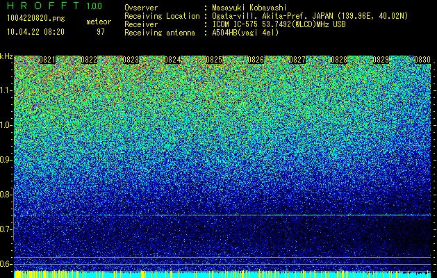This screenshot has height=278, width=437.
Task: Click the date text 10.04.22 08:20
Action: (x=35, y=32)
